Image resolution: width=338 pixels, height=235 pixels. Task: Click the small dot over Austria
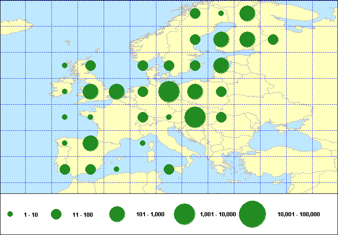169,117
